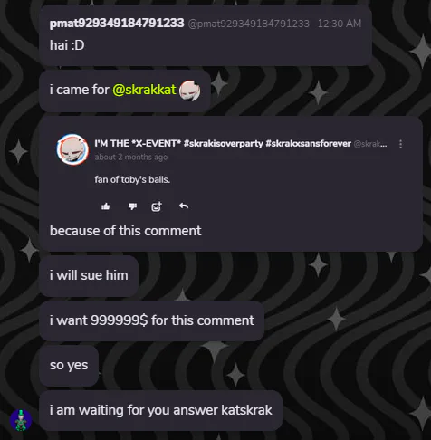This screenshot has width=431, height=440.
Task: Open the three-dot comment options menu
Action: (400, 144)
